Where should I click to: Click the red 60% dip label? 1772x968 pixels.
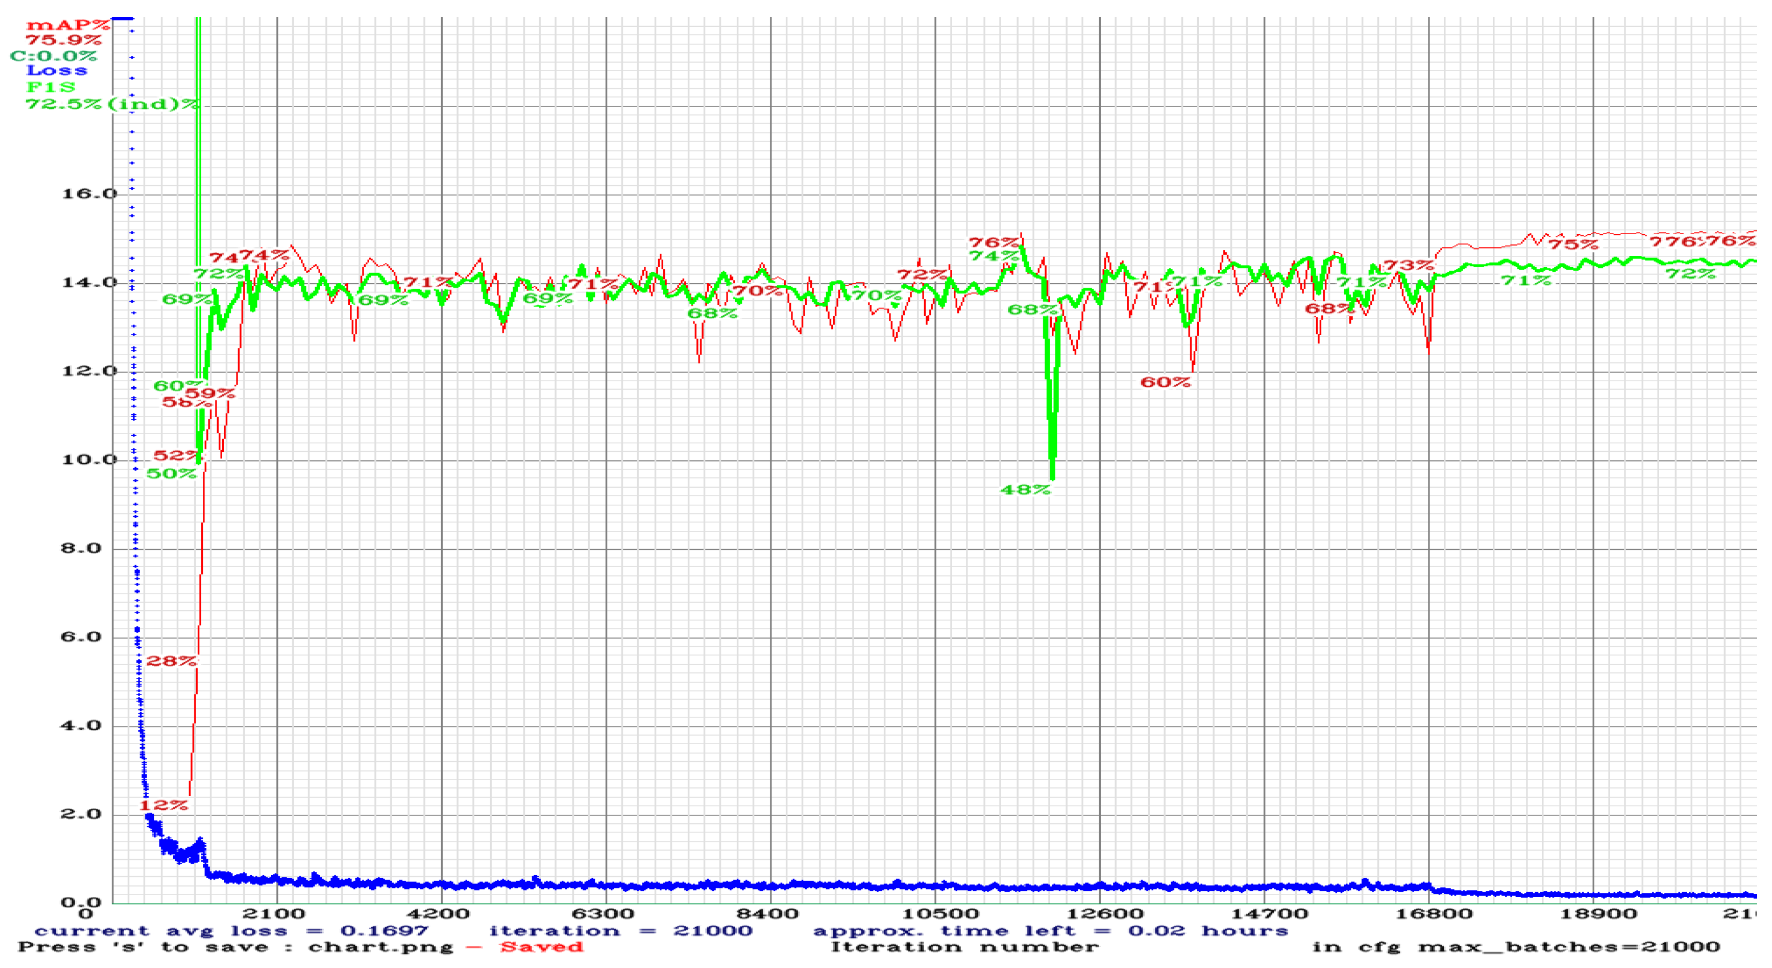pos(1165,382)
